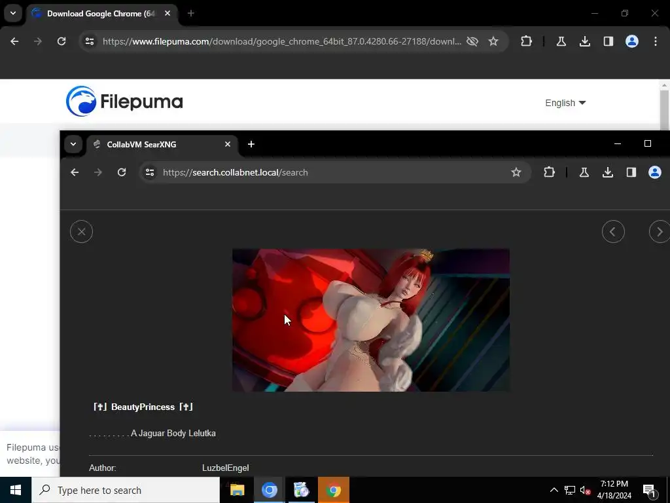Expand tab search chevron in Filepuma window

(x=13, y=13)
